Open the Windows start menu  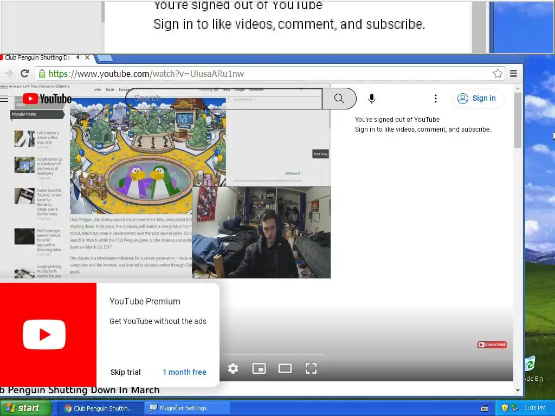click(25, 408)
